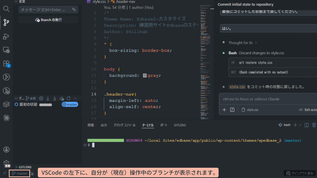Collapse the 変更 section
Image resolution: width=317 pixels, height=178 pixels.
click(16, 1)
